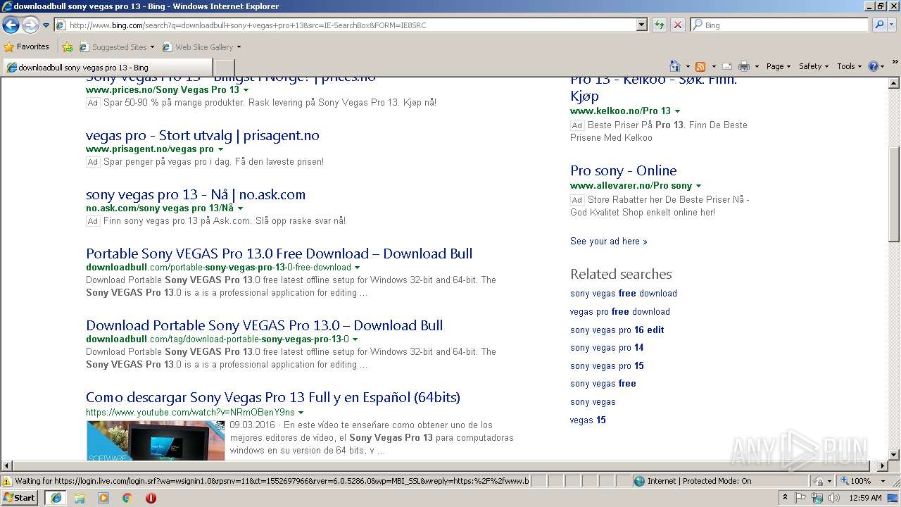Click the network tray icon
This screenshot has height=507, width=901.
tap(817, 498)
